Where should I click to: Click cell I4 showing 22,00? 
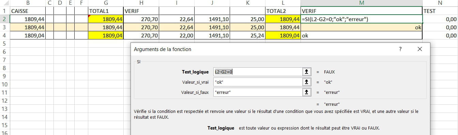[177, 35]
